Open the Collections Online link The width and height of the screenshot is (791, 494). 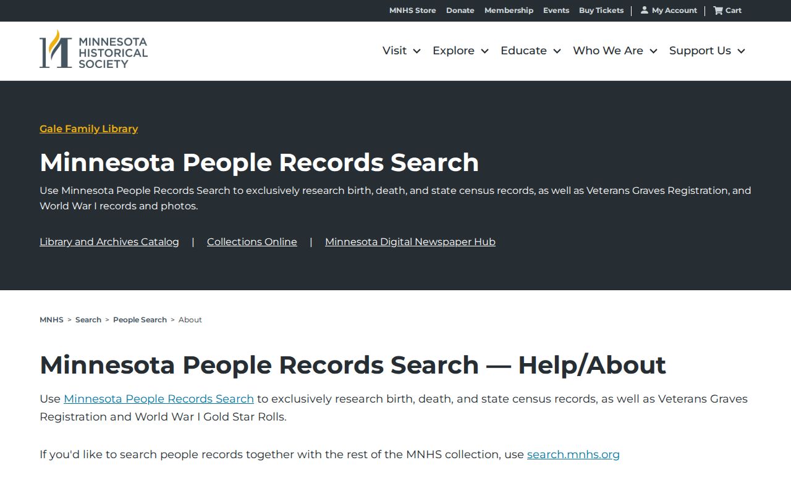tap(252, 241)
